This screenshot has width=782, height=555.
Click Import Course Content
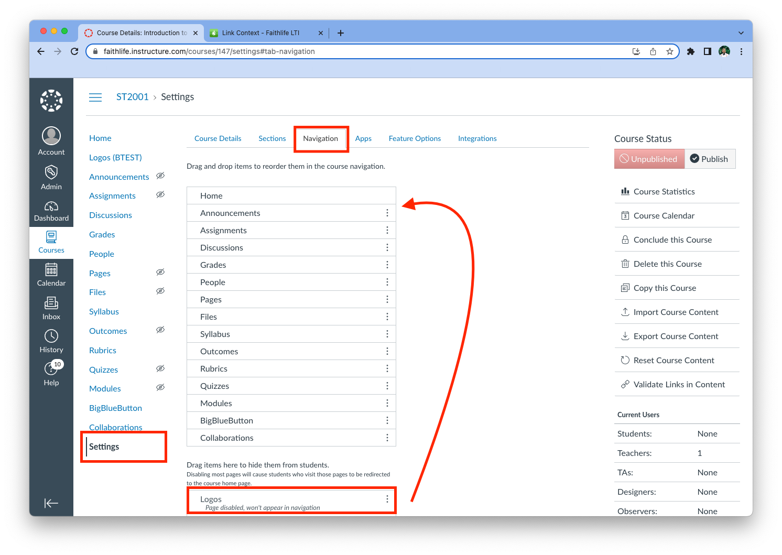[677, 312]
